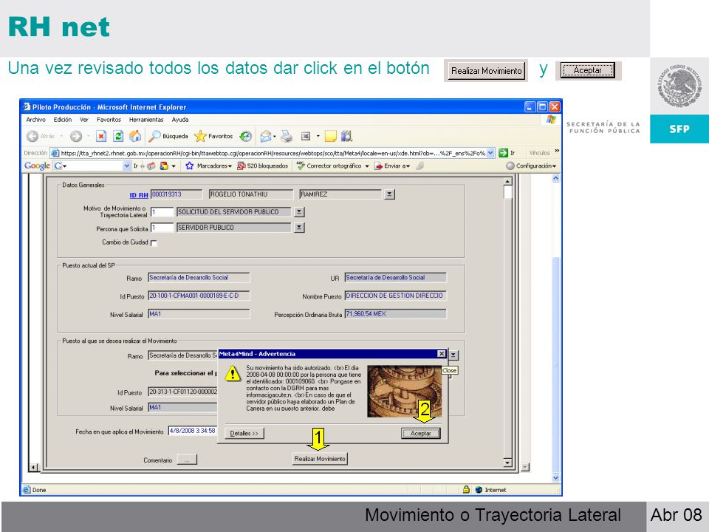
Task: Expand Ramo dropdown beside the dialog
Action: click(454, 355)
